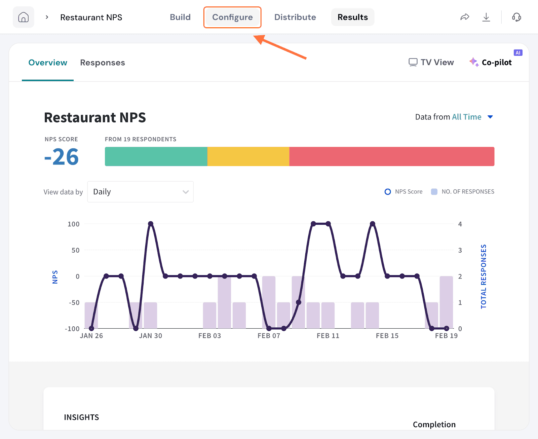538x439 pixels.
Task: Click the share arrow icon
Action: coord(465,17)
